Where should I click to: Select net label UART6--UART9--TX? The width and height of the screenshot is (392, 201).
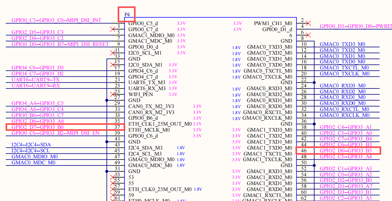pyautogui.click(x=36, y=79)
